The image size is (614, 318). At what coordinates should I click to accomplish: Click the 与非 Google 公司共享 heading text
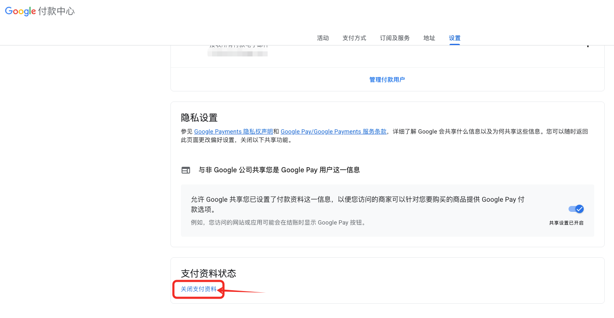coord(279,170)
